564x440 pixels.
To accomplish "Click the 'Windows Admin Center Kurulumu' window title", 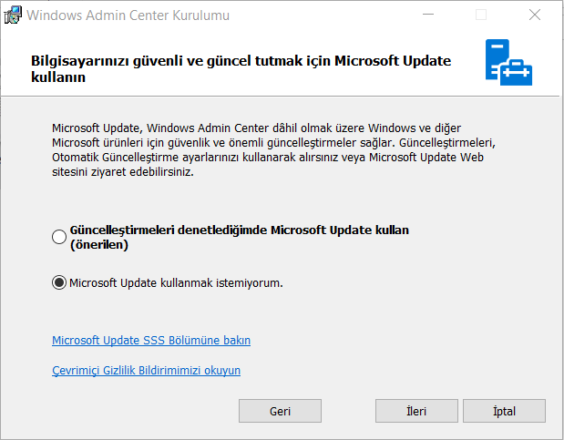I will (127, 15).
